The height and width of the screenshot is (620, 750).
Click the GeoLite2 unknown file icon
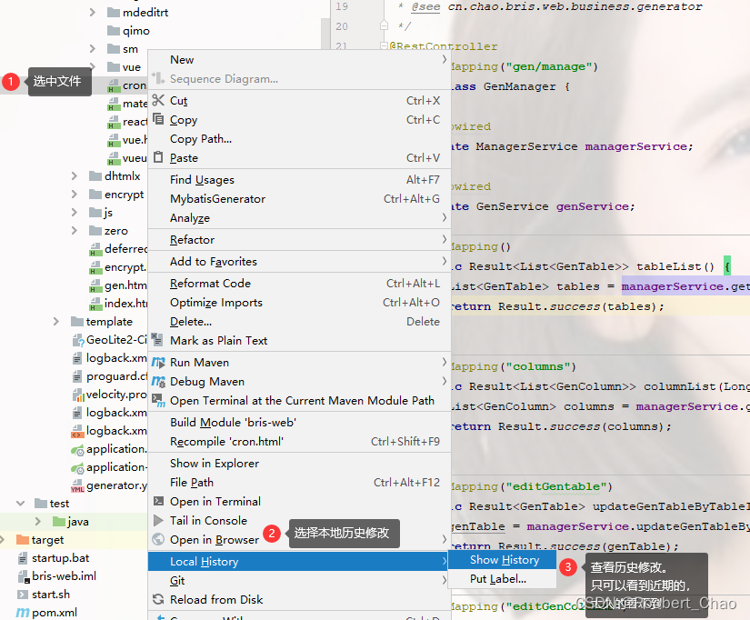[x=78, y=340]
